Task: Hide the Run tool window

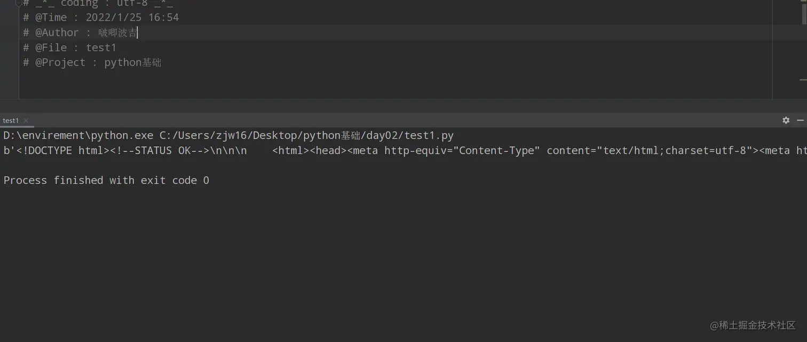Action: pyautogui.click(x=800, y=120)
